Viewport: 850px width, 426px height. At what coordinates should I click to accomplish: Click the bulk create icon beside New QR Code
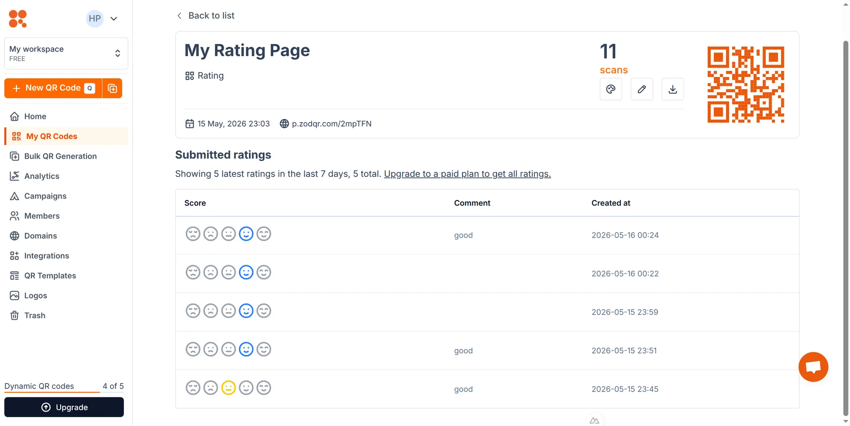[x=112, y=88]
